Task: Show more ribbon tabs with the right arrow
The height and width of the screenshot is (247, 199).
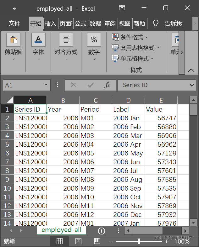Action: click(195, 24)
